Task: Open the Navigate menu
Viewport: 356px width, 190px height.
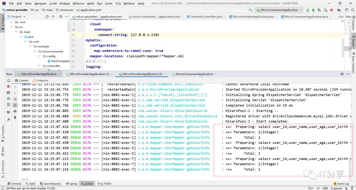Action: click(x=41, y=3)
